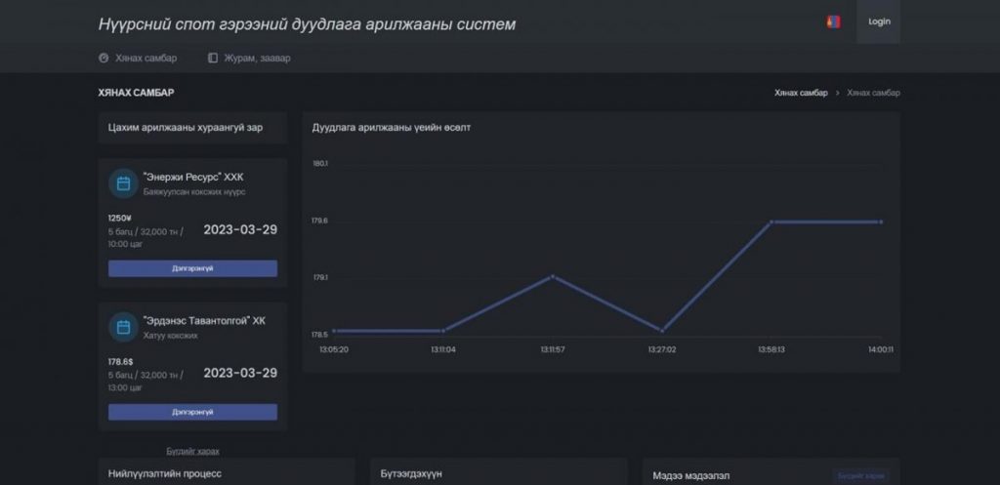Click the "Энержи Ресурс" ХХК auction title
Screen dimensions: 1000x485
193,177
